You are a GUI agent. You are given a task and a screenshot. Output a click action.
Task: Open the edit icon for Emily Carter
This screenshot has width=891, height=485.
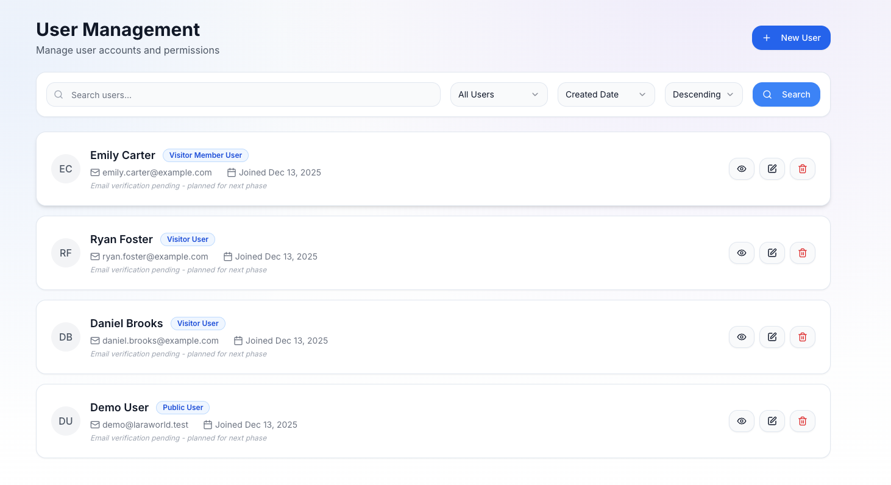(x=772, y=169)
